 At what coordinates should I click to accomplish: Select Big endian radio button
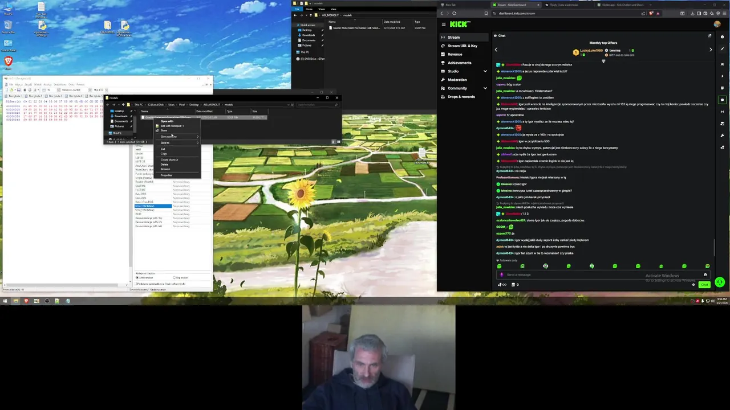[x=174, y=278]
